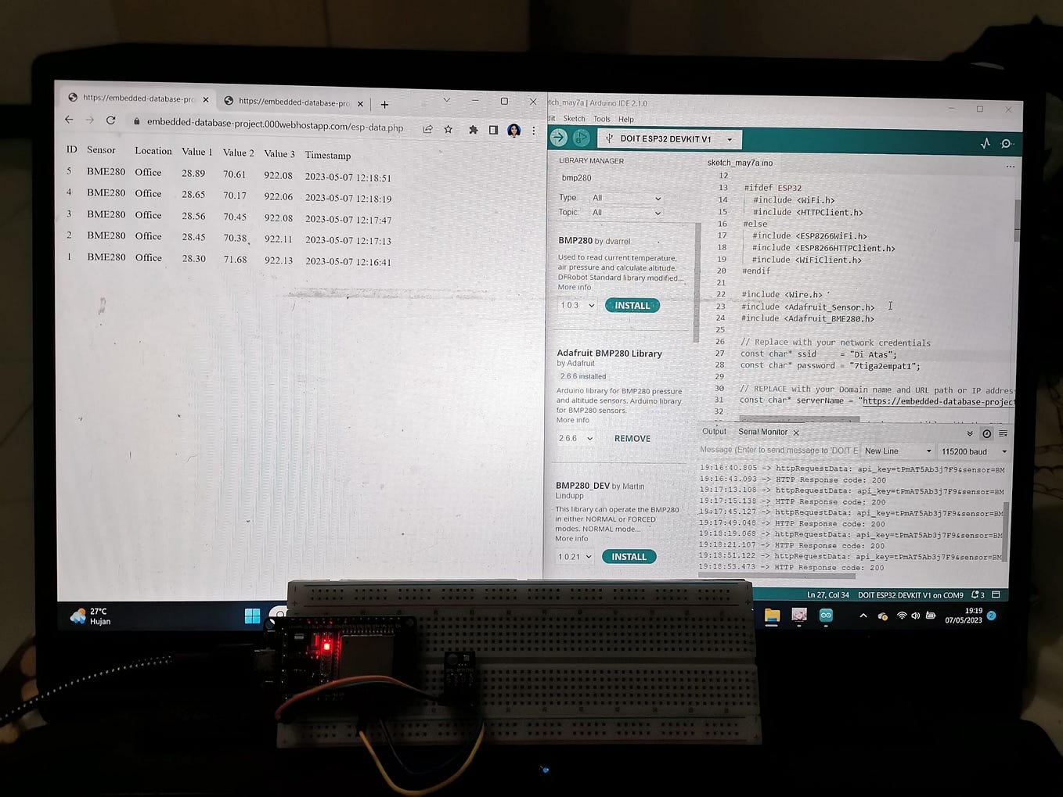Click the Windows Start button
This screenshot has width=1063, height=797.
(252, 616)
